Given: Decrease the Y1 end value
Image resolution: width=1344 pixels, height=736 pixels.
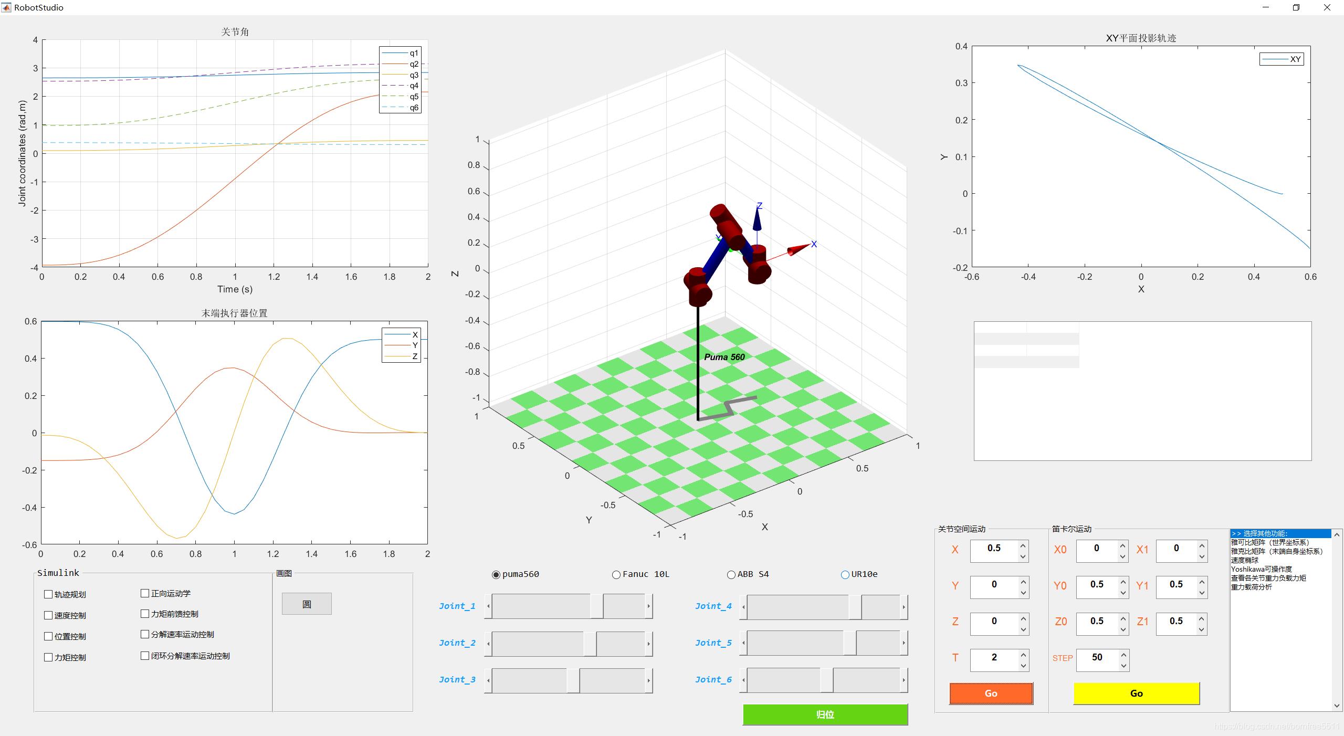Looking at the screenshot, I should 1202,593.
